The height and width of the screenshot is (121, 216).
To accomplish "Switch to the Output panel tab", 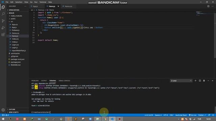I will 44,81.
